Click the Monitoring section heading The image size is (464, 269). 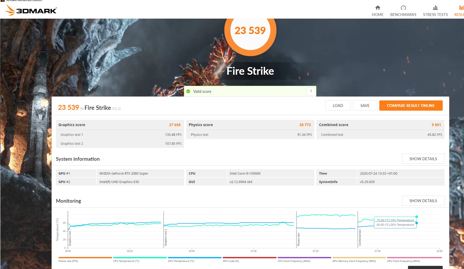click(x=68, y=201)
